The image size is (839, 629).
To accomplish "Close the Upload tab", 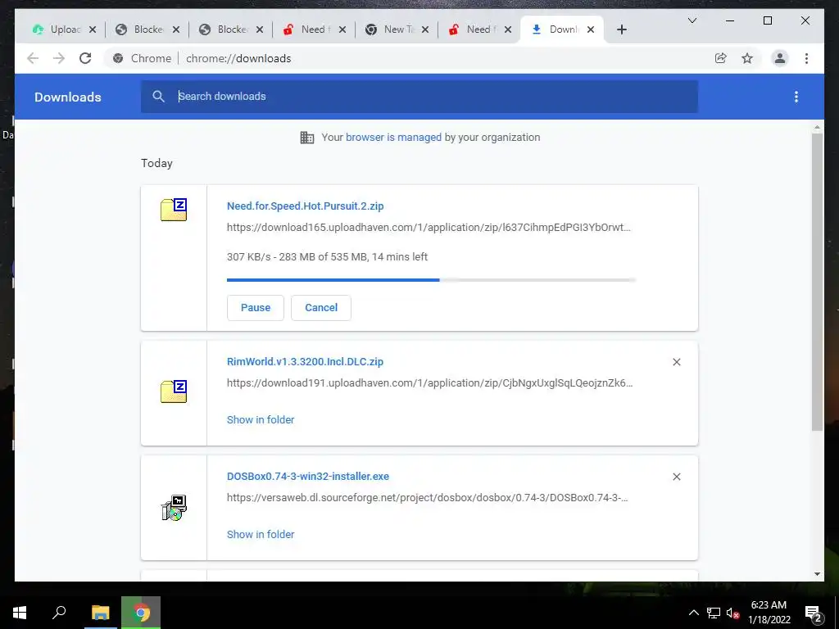I will pos(93,29).
